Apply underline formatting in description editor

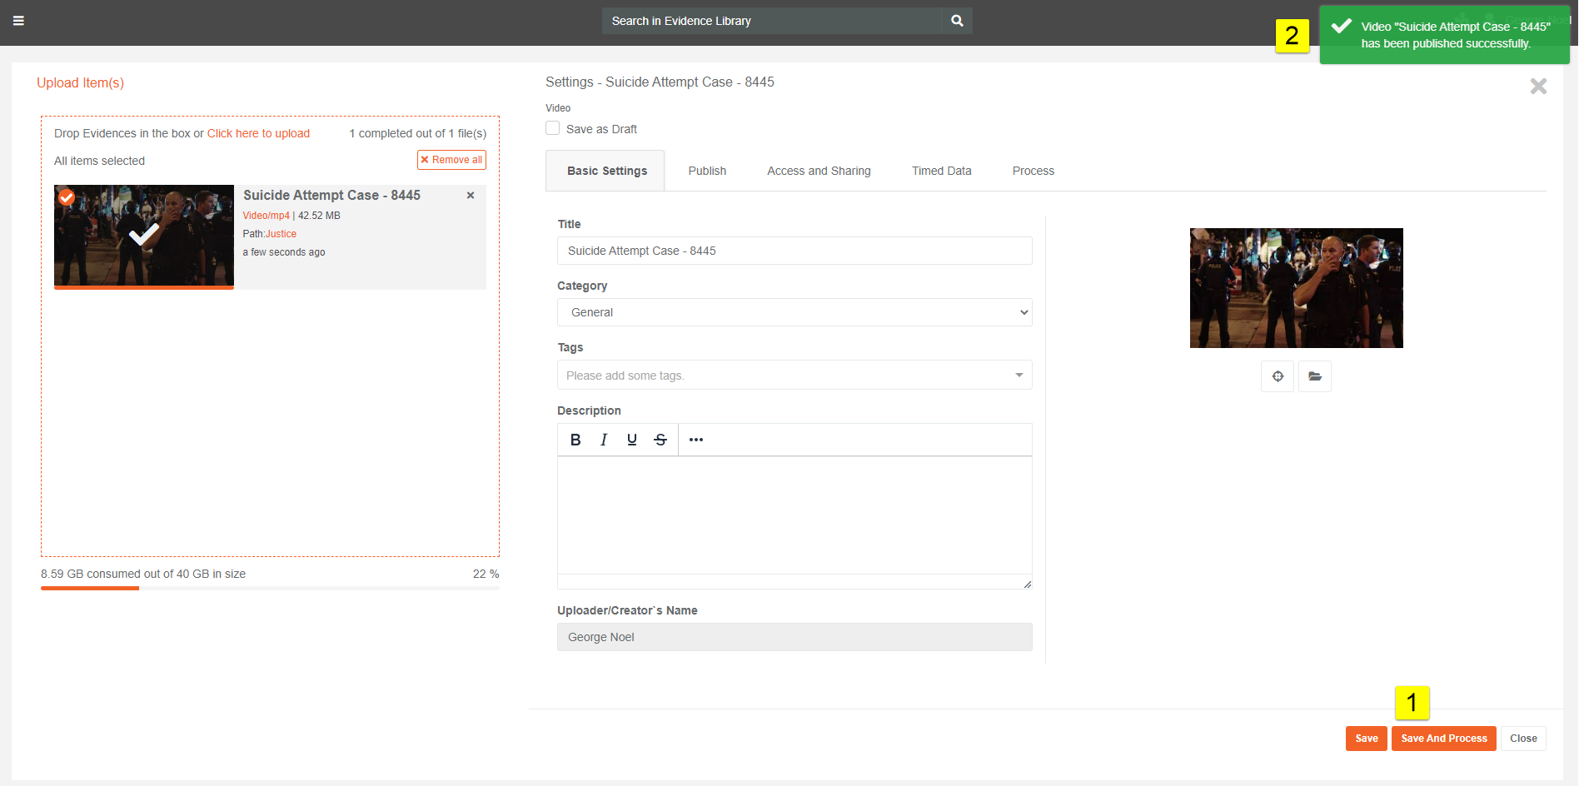click(x=632, y=440)
